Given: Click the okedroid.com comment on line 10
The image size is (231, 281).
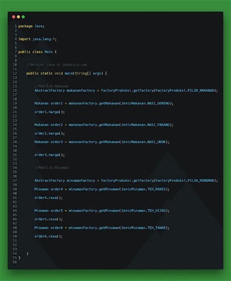Looking at the screenshot, I should [x=57, y=65].
